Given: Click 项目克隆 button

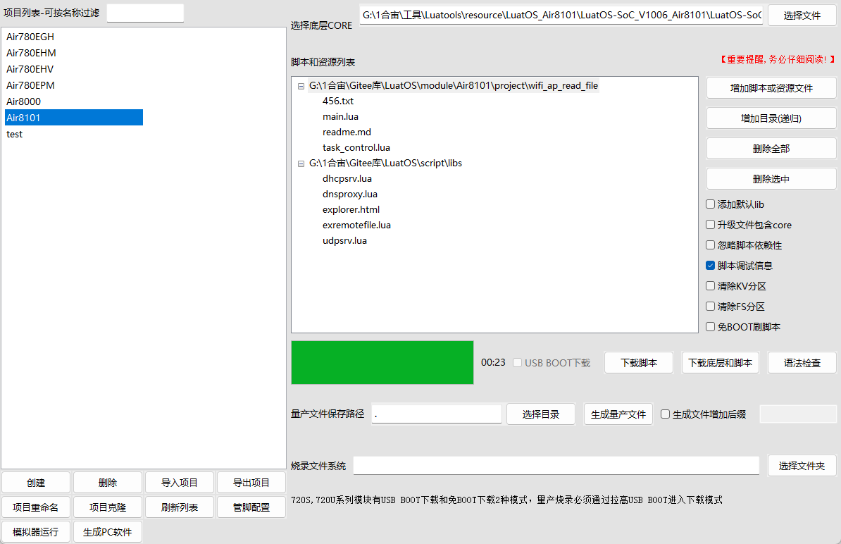Looking at the screenshot, I should point(108,507).
